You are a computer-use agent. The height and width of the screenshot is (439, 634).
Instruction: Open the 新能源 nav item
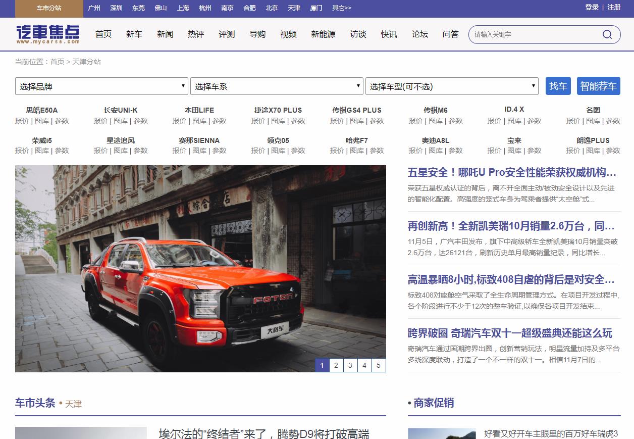click(x=323, y=34)
